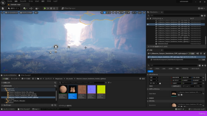Image resolution: width=207 pixels, height=116 pixels.
Task: Click すべて保存 in content browser
Action: click(x=26, y=79)
